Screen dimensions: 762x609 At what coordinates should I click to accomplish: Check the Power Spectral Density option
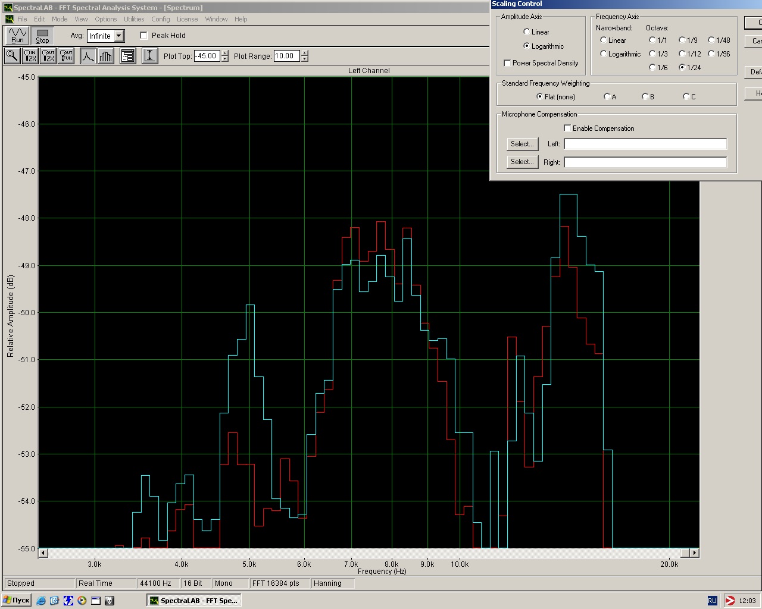pyautogui.click(x=507, y=63)
